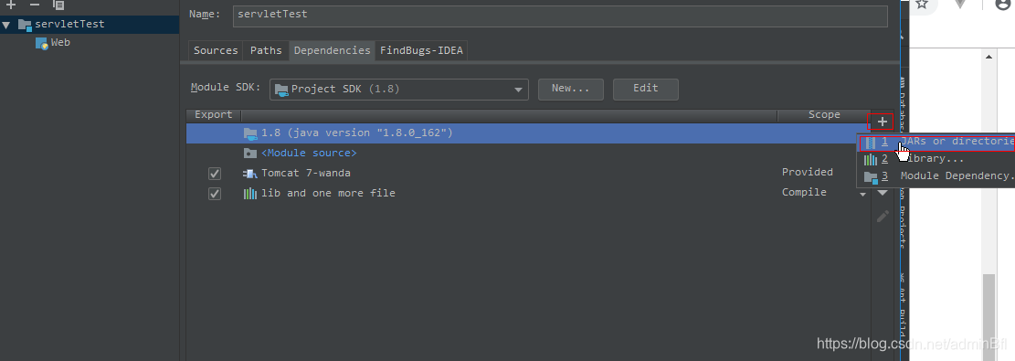1015x361 pixels.
Task: Click the Export column header
Action: 214,115
